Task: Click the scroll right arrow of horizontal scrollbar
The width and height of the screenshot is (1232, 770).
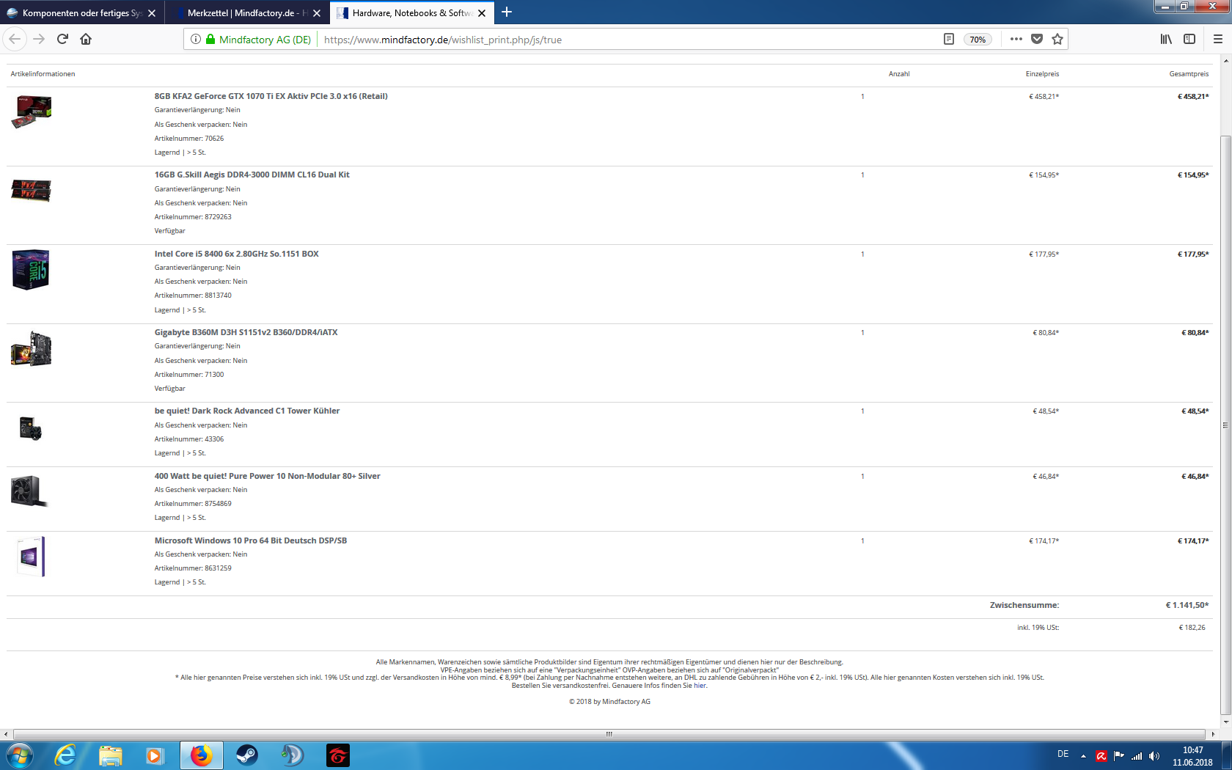Action: click(1211, 734)
